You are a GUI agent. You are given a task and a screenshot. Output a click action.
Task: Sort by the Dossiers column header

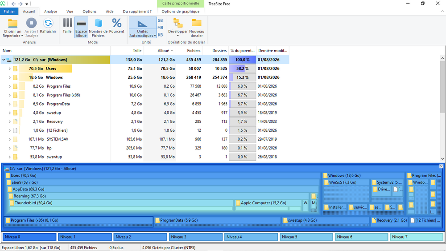pos(215,51)
